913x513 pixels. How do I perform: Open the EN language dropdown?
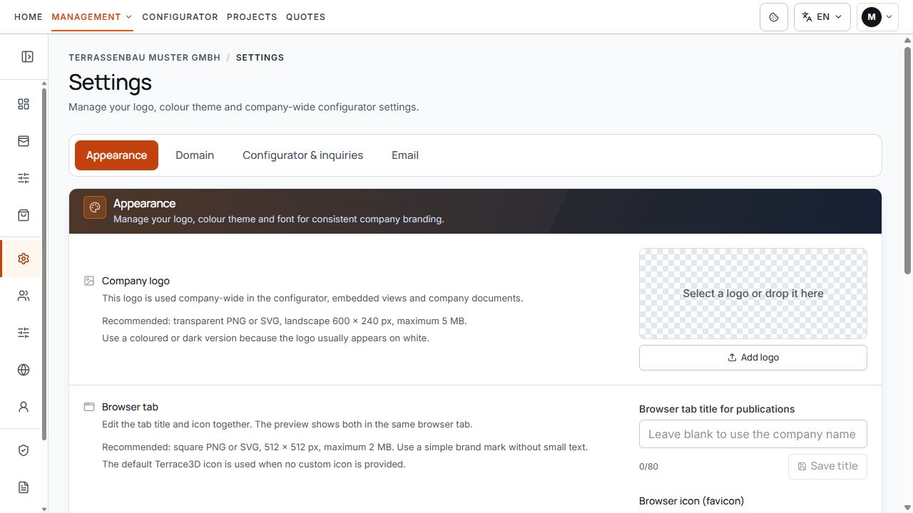(822, 17)
